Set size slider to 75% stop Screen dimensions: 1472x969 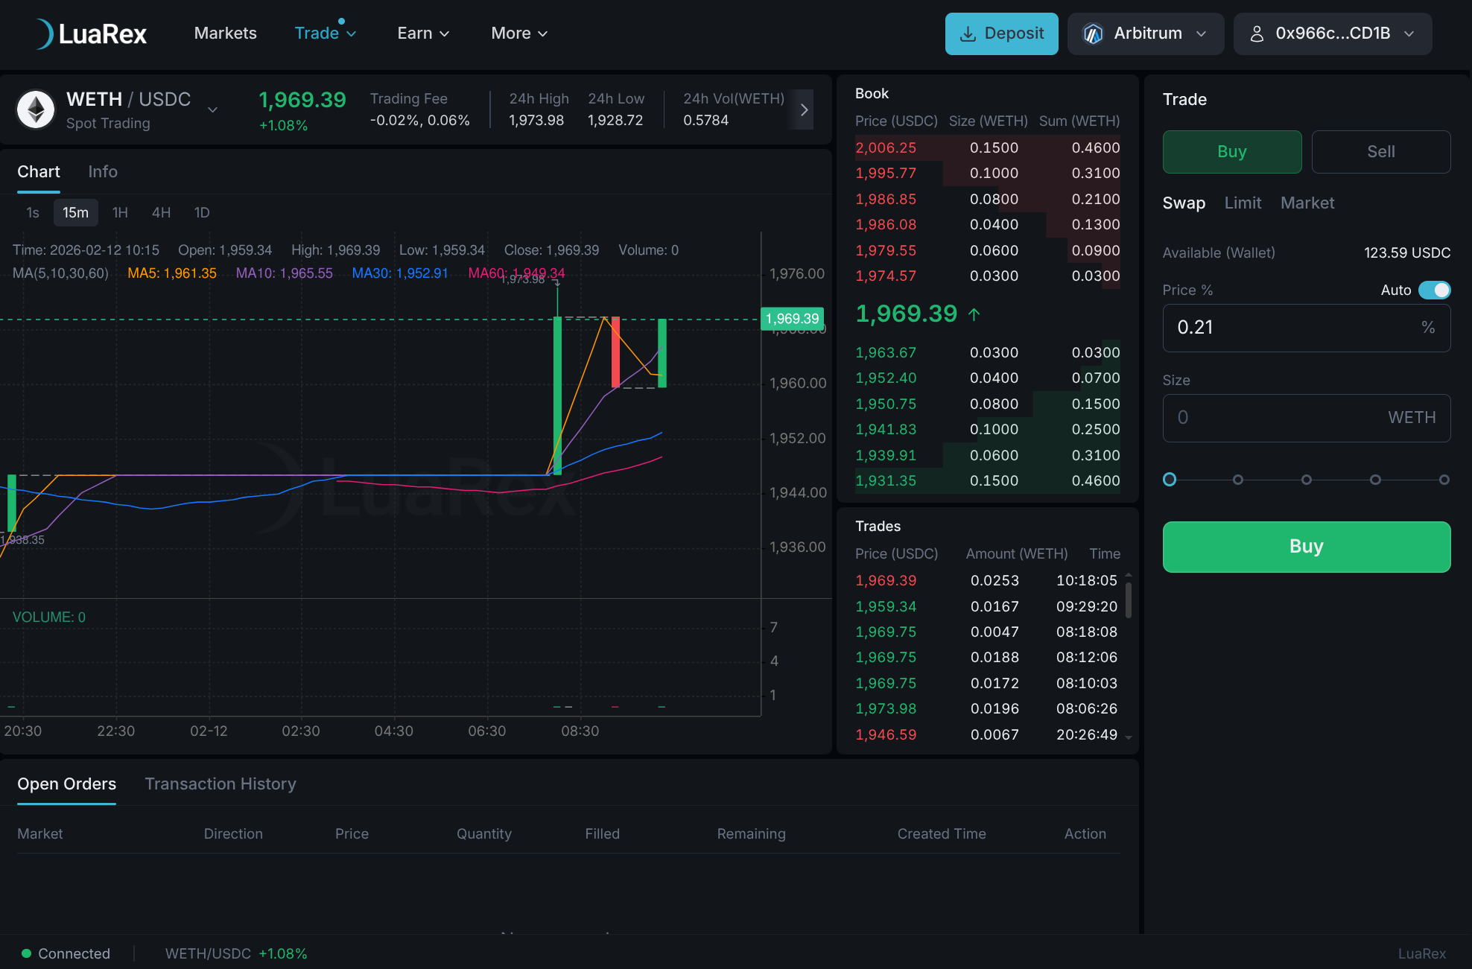[1375, 480]
